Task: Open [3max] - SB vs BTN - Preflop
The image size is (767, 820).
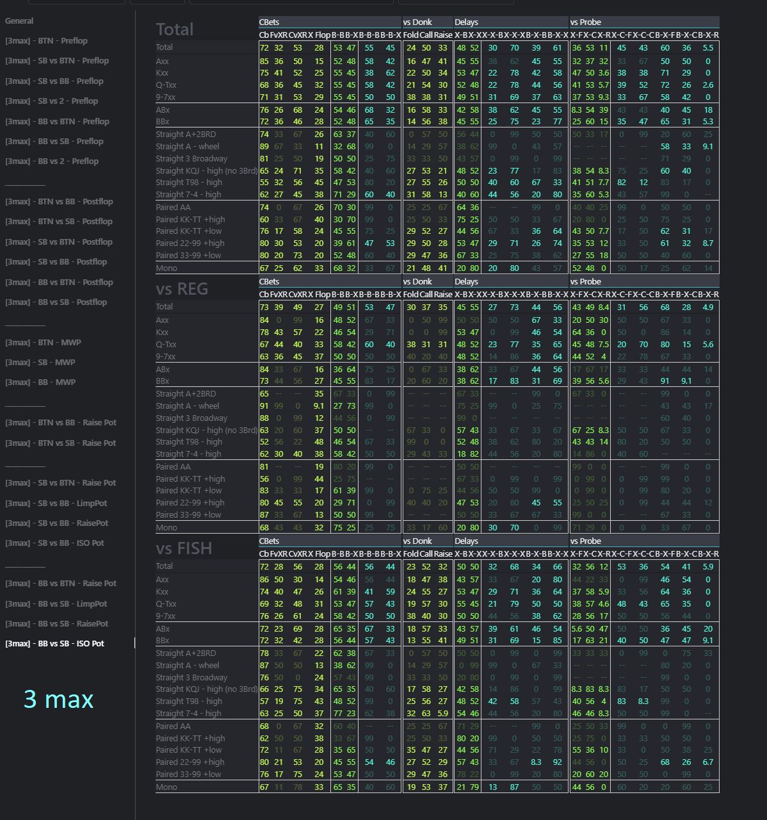Action: click(57, 61)
